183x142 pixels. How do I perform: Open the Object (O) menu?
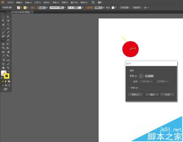(x=28, y=3)
